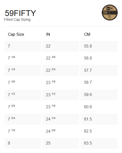Select the cap size 7 3/4 cell
This screenshot has height=153, width=122.
coord(23,119)
